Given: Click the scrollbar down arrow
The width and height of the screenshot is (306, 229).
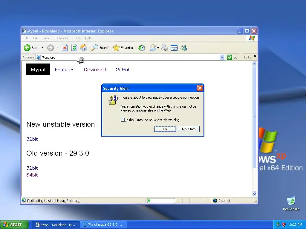Looking at the screenshot, I should 254,194.
